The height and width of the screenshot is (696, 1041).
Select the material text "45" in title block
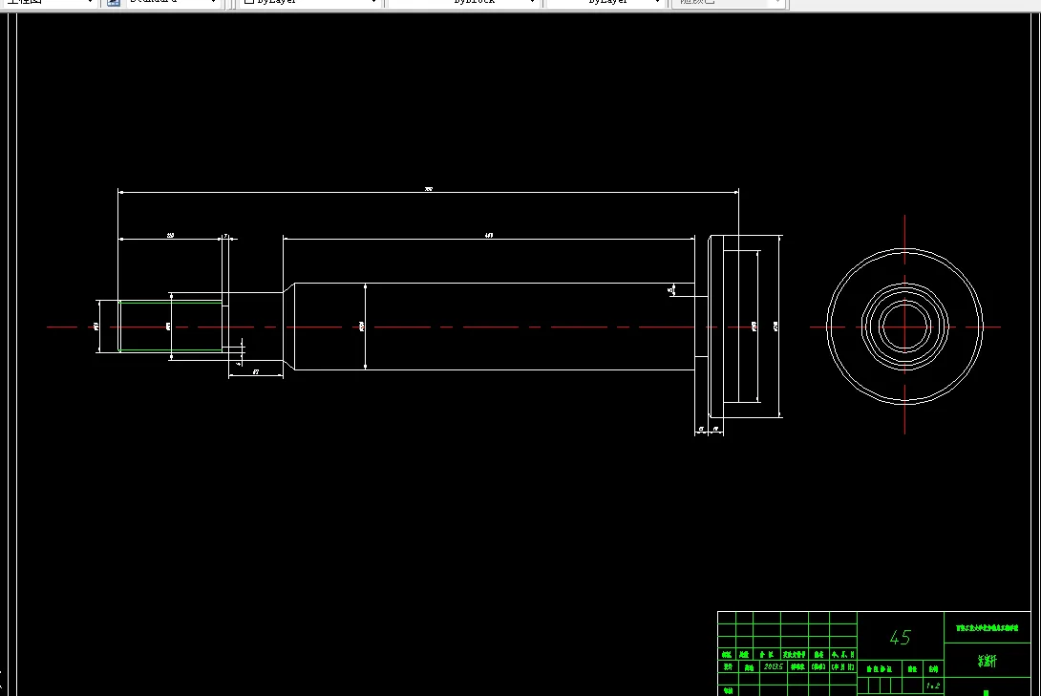coord(900,638)
